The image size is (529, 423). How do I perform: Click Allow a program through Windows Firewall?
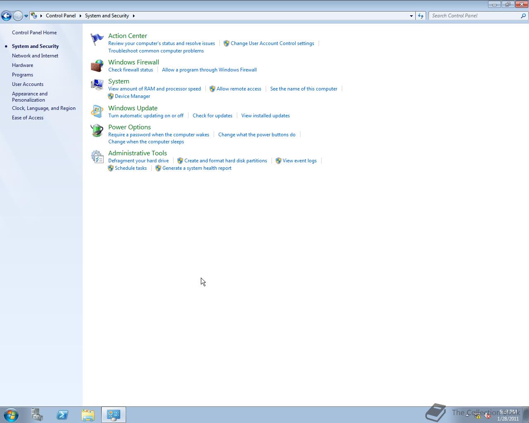[209, 70]
